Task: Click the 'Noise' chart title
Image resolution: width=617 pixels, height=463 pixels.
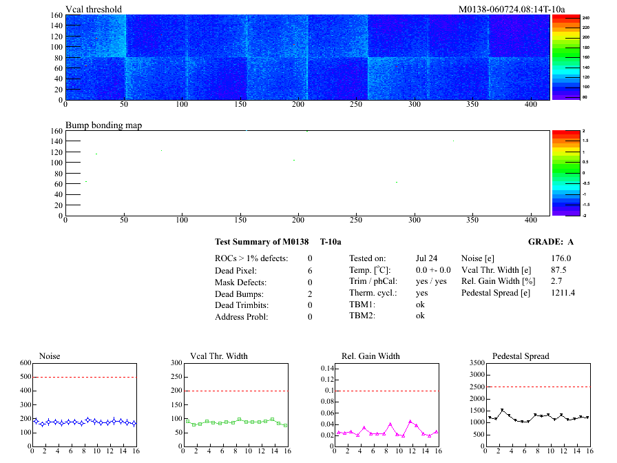Action: point(50,356)
